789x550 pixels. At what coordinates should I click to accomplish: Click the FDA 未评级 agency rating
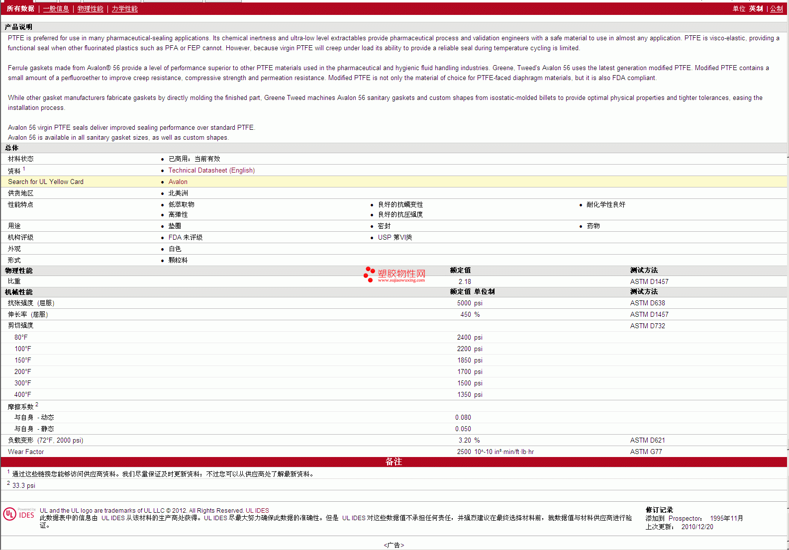(x=186, y=237)
